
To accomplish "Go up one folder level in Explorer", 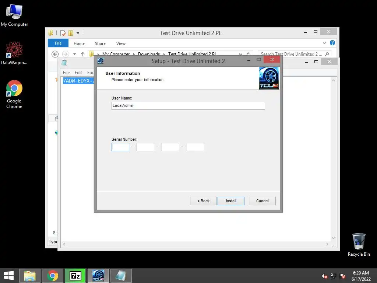I will 83,54.
